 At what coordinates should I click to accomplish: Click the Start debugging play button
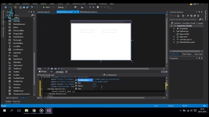click(44, 7)
